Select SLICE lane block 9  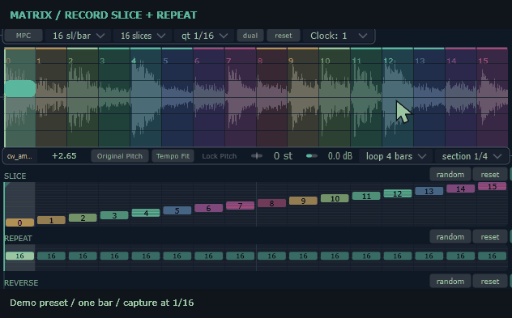[303, 201]
